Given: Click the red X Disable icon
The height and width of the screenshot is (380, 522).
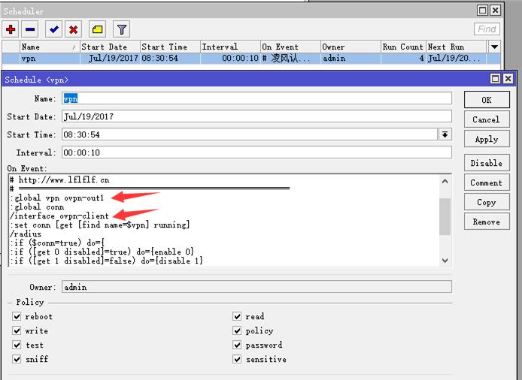Looking at the screenshot, I should [74, 29].
